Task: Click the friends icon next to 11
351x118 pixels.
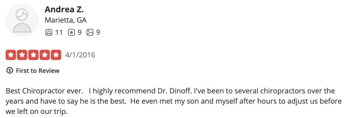Action: point(49,32)
